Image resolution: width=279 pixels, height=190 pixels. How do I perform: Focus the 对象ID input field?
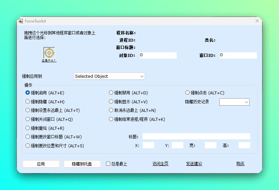pos(158,55)
